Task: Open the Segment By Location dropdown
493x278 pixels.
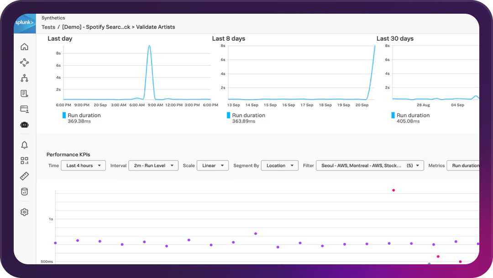Action: click(x=279, y=166)
